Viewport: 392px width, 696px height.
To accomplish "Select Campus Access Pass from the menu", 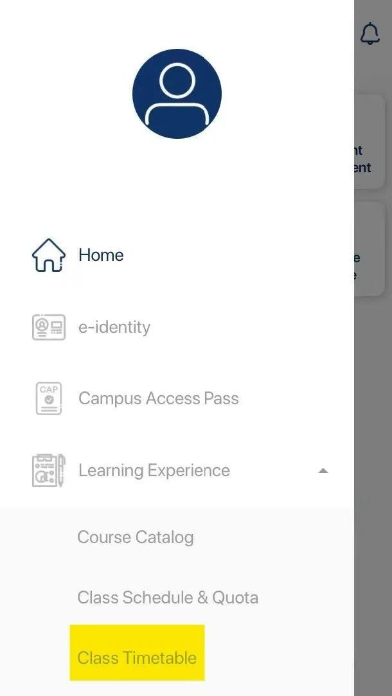I will pyautogui.click(x=159, y=398).
